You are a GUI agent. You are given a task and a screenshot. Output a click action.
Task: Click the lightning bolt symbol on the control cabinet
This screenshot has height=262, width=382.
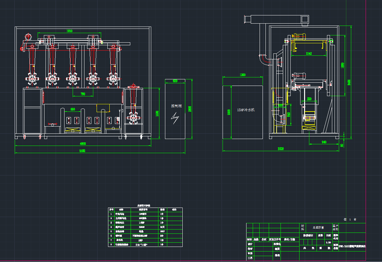(x=175, y=117)
